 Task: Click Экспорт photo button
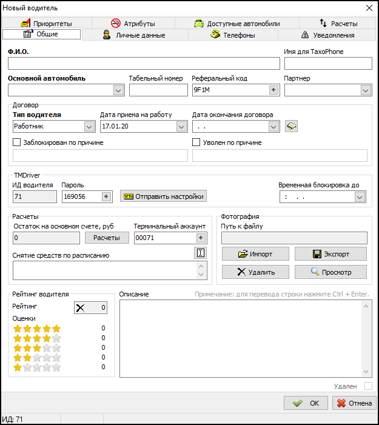(330, 253)
